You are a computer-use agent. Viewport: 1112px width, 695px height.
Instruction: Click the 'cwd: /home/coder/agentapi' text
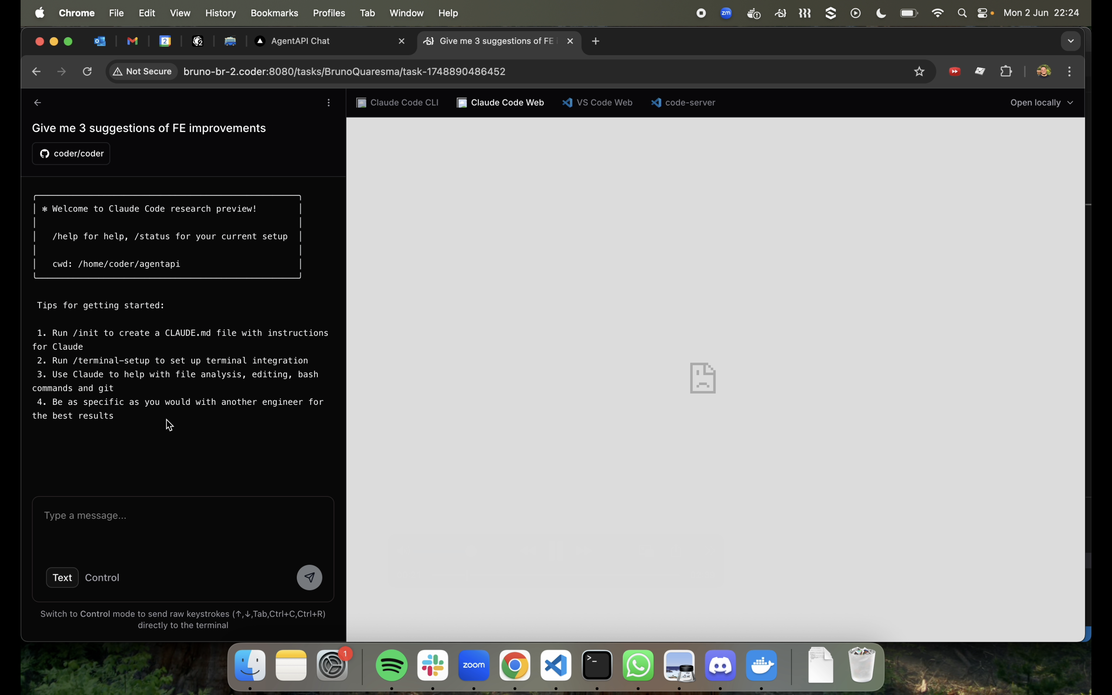(116, 264)
